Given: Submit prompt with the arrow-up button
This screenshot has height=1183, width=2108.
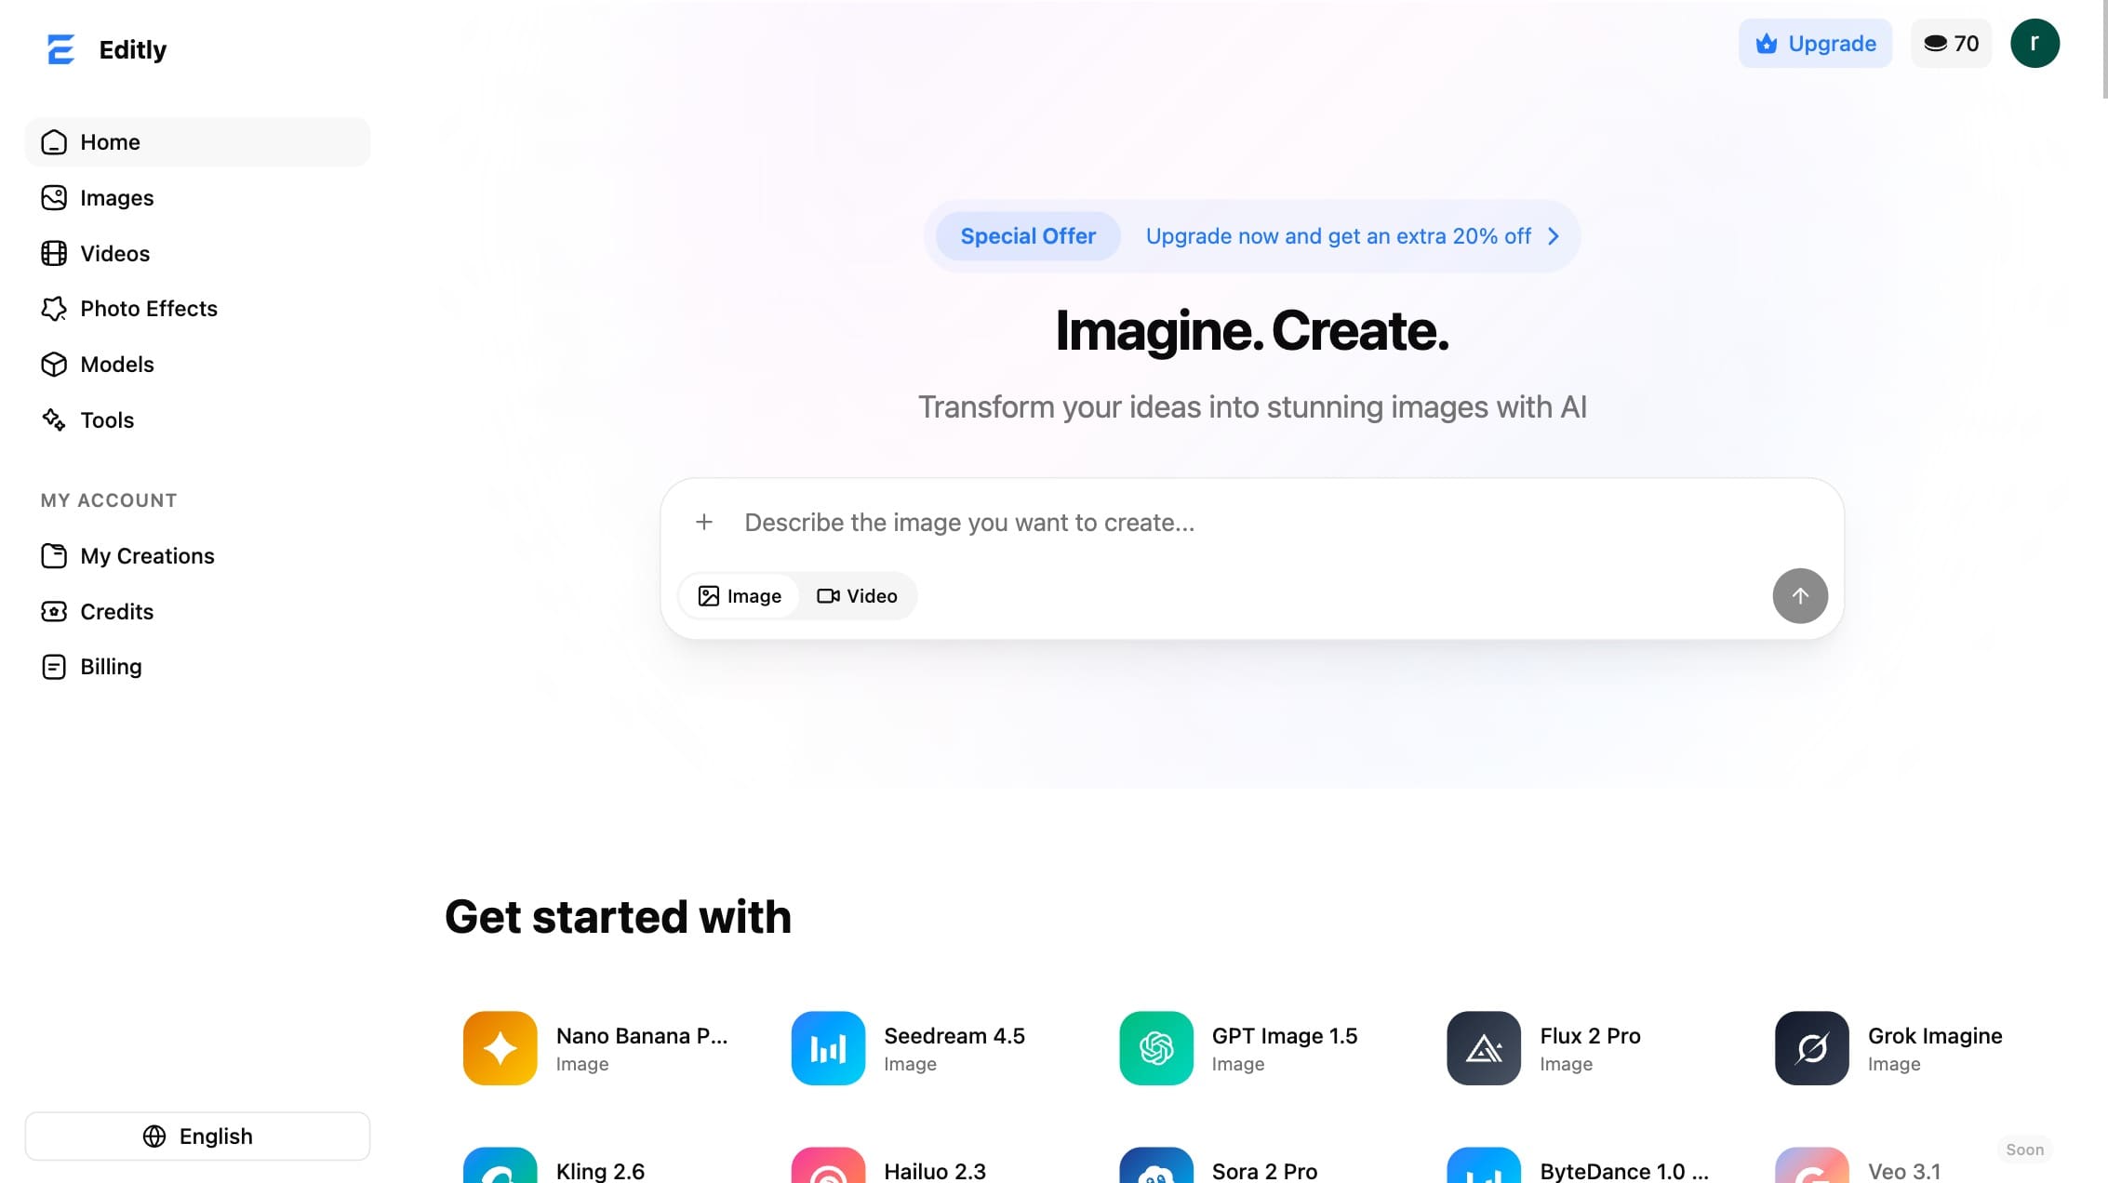Looking at the screenshot, I should [1799, 595].
